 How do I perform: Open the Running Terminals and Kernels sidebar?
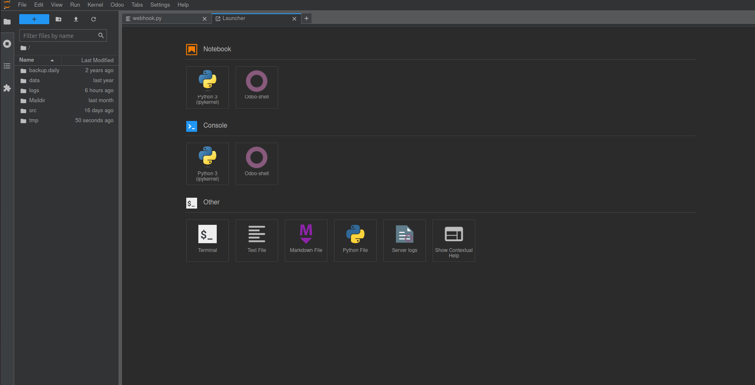[x=7, y=44]
